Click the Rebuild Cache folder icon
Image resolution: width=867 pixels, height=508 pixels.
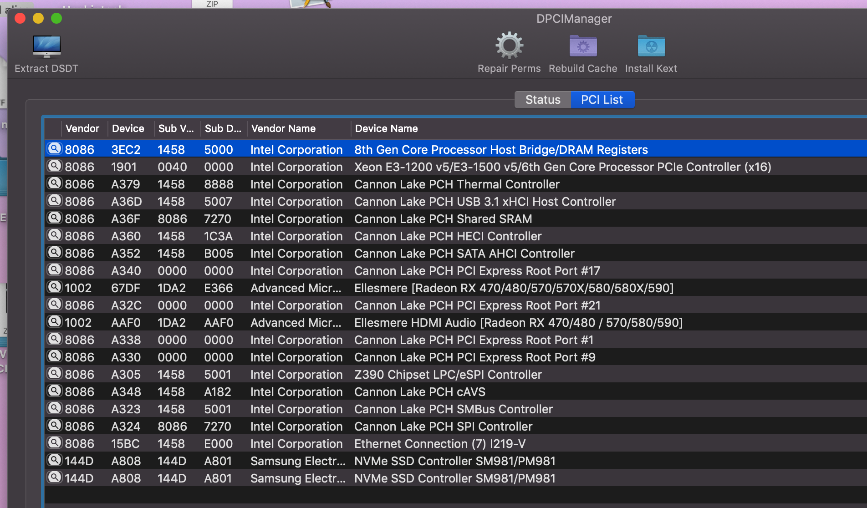pos(583,46)
